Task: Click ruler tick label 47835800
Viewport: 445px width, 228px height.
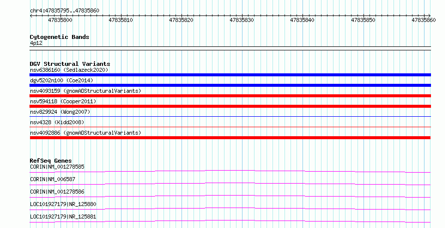Action: click(60, 20)
